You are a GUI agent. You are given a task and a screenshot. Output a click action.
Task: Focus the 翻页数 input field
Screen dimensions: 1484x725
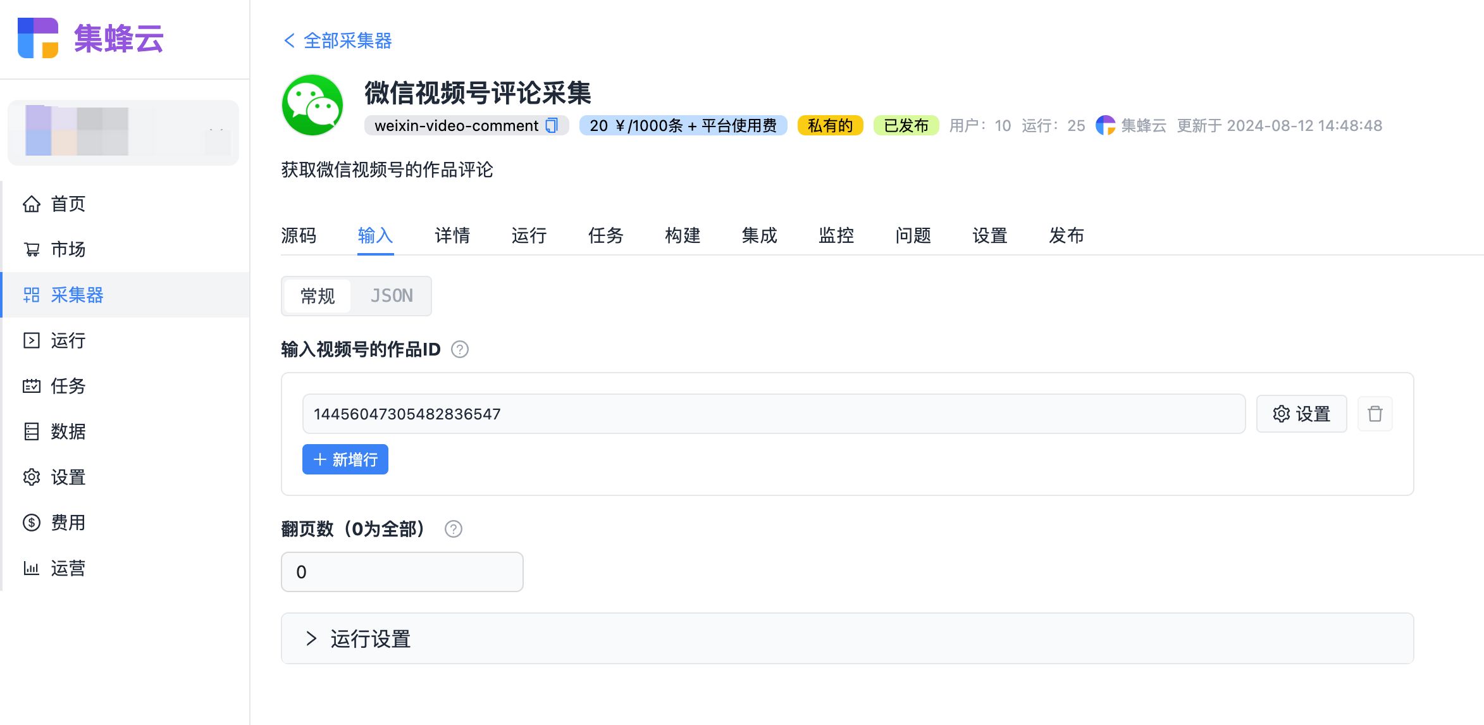pos(402,572)
